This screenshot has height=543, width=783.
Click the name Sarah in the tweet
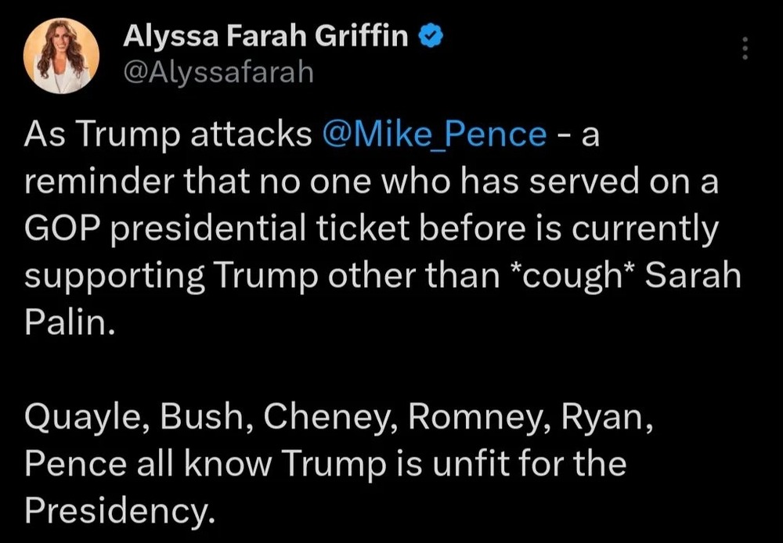tap(693, 275)
